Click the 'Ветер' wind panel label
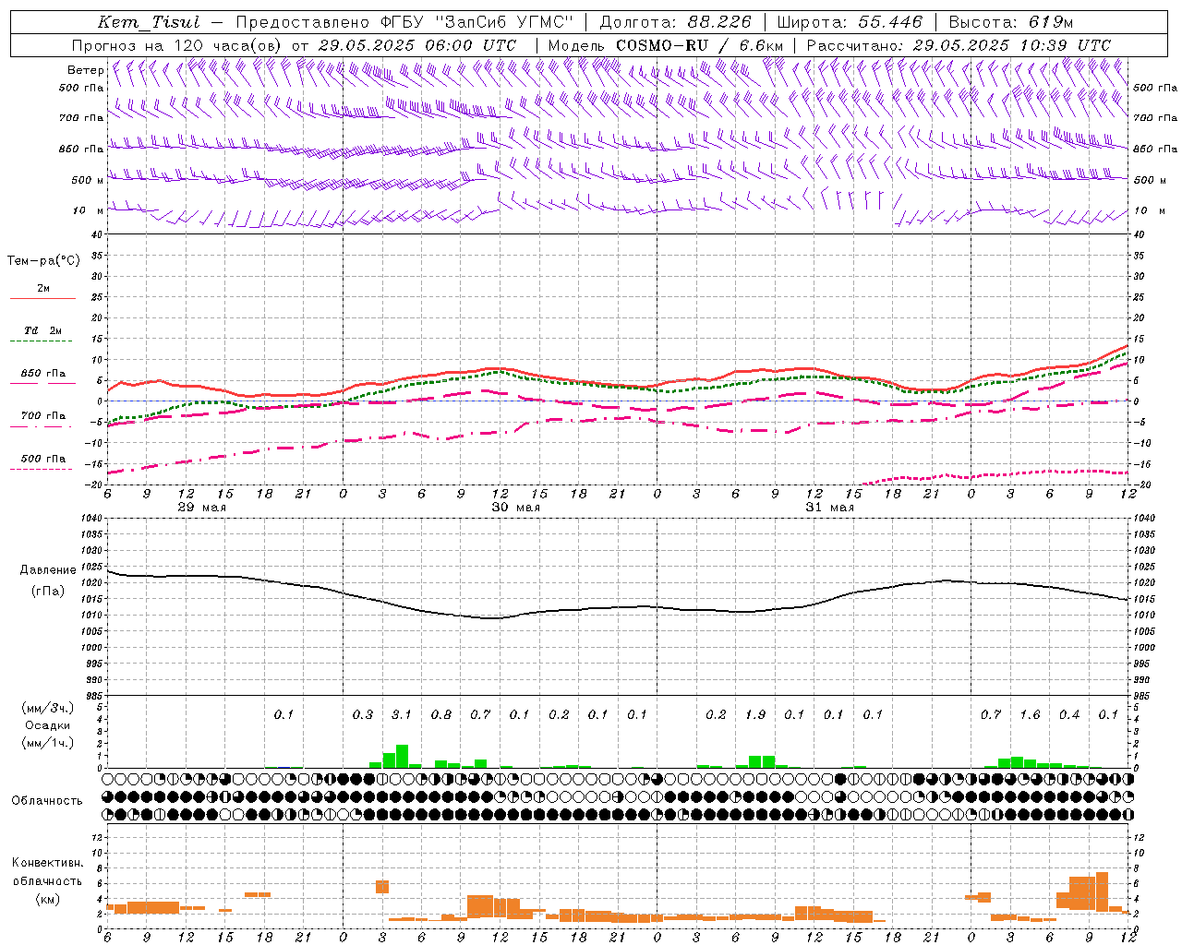The height and width of the screenshot is (945, 1182). [x=86, y=70]
